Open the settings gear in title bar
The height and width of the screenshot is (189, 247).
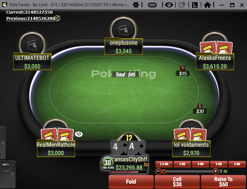135,5
